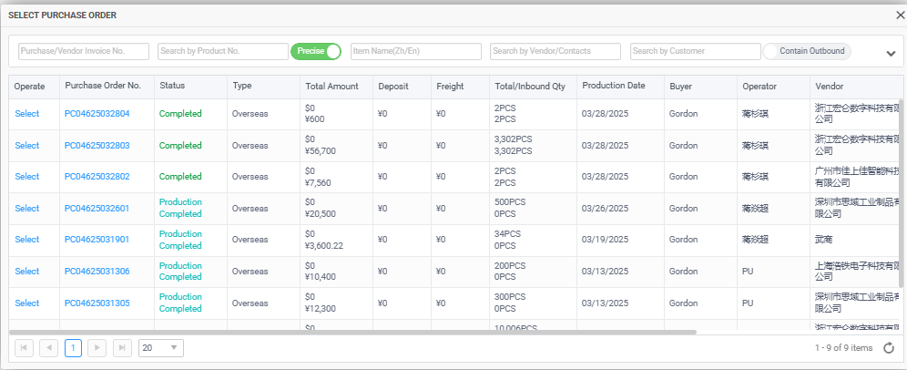Click the Search by Customer input

pos(695,51)
